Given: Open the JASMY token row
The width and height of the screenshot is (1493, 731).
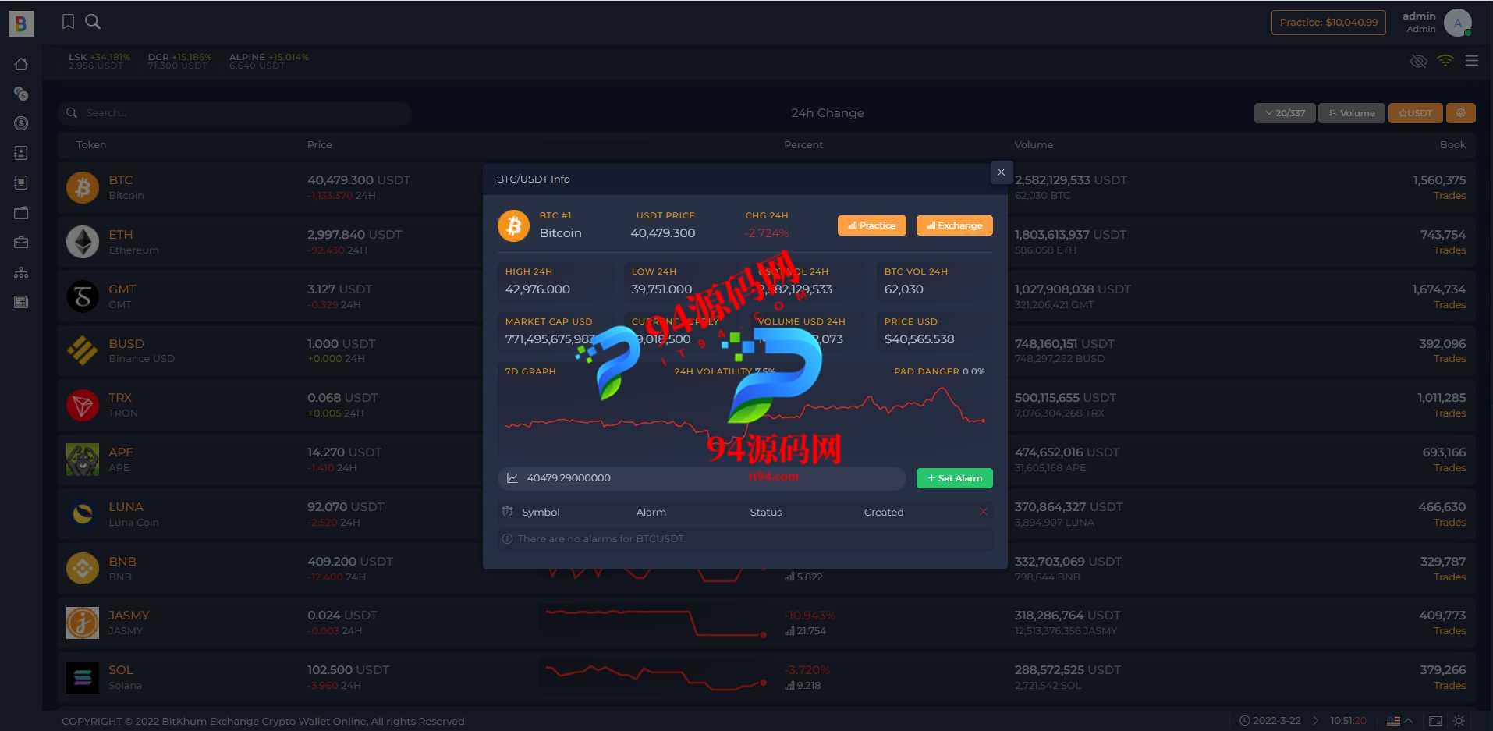Looking at the screenshot, I should 767,623.
